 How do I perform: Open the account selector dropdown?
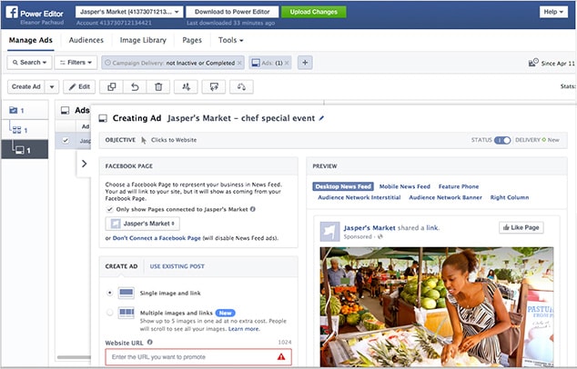click(x=129, y=12)
